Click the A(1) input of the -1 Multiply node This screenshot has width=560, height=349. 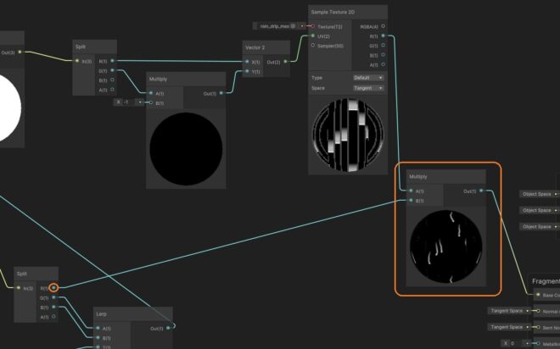151,93
